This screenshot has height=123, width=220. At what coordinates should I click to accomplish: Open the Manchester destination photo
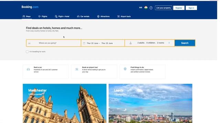click(65, 103)
